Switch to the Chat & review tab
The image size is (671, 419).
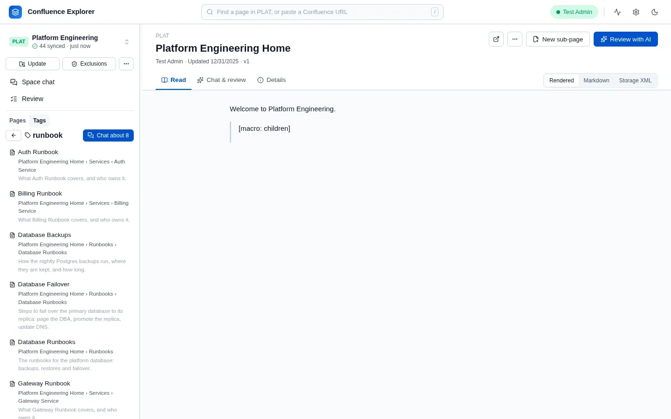[221, 80]
